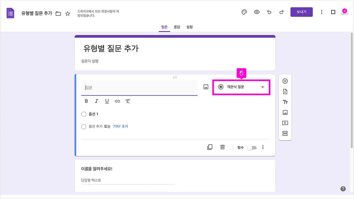Open the 객관식 질문 type dropdown
Image resolution: width=354 pixels, height=199 pixels.
(x=241, y=87)
